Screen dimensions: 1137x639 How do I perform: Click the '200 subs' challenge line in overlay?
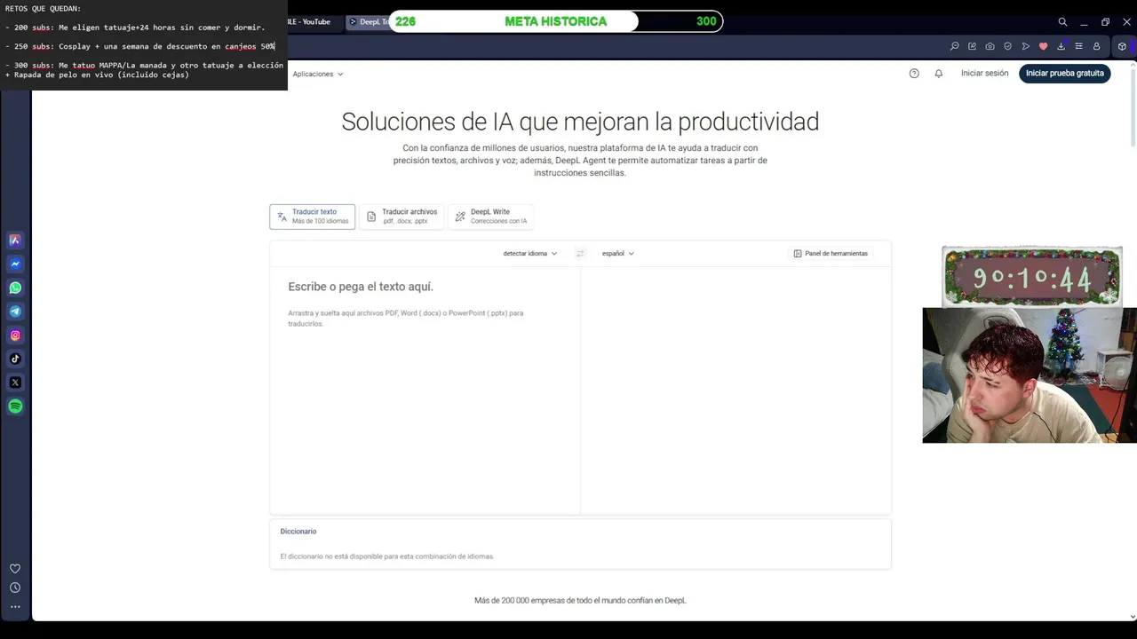pyautogui.click(x=135, y=28)
